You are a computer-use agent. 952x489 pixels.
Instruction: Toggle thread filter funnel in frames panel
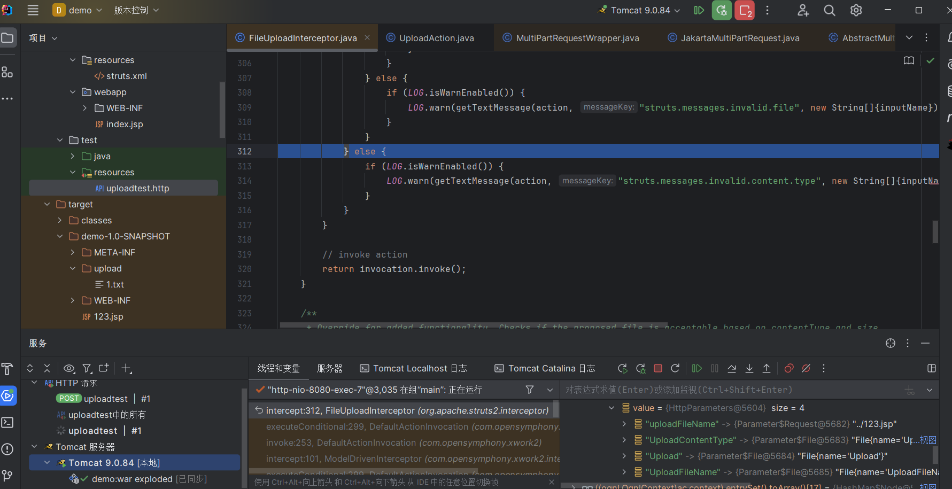530,390
